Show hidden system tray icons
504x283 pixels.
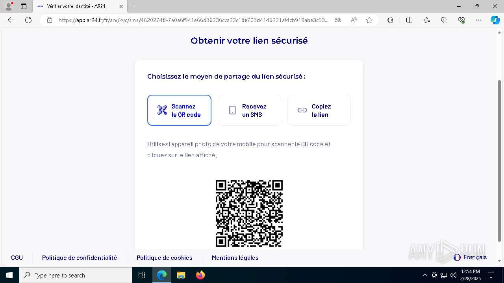click(424, 275)
